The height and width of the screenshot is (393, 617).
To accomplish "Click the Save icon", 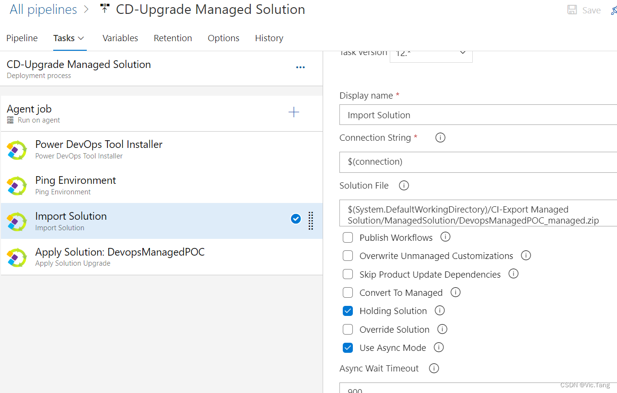I will coord(571,10).
